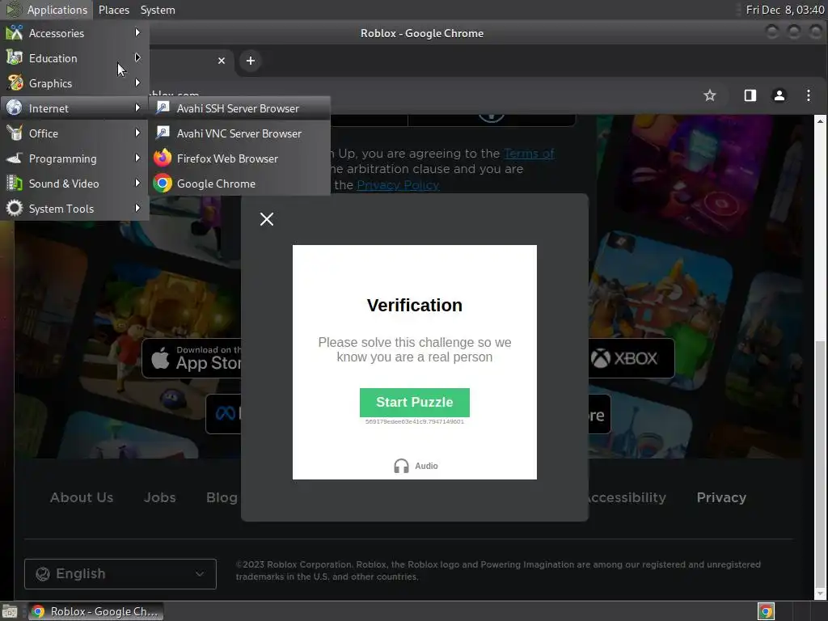Open the English language dropdown

[x=120, y=574]
